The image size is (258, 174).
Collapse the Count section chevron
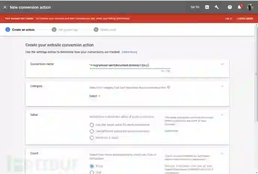(x=222, y=154)
